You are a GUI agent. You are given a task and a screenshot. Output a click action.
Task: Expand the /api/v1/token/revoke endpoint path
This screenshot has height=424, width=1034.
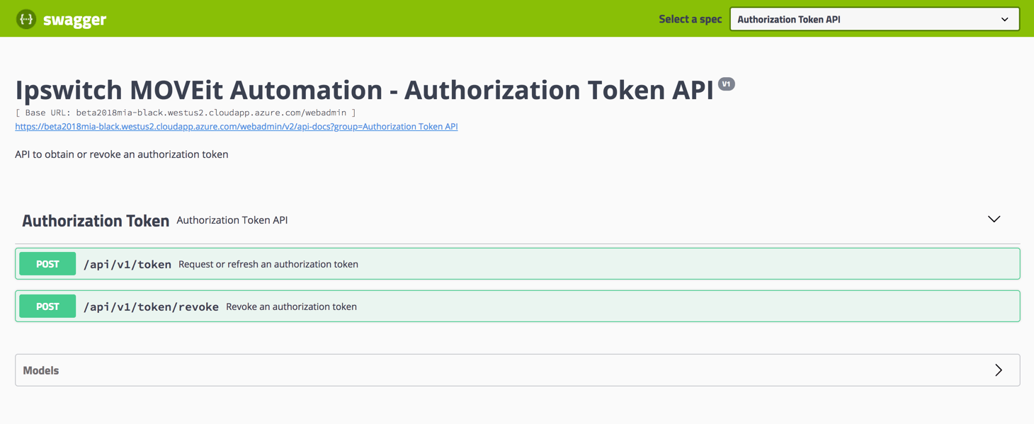pos(151,306)
